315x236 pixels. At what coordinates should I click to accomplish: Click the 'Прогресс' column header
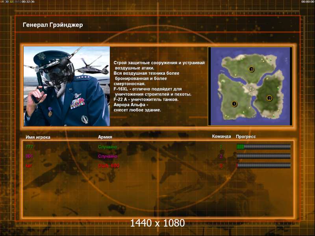pos(246,136)
